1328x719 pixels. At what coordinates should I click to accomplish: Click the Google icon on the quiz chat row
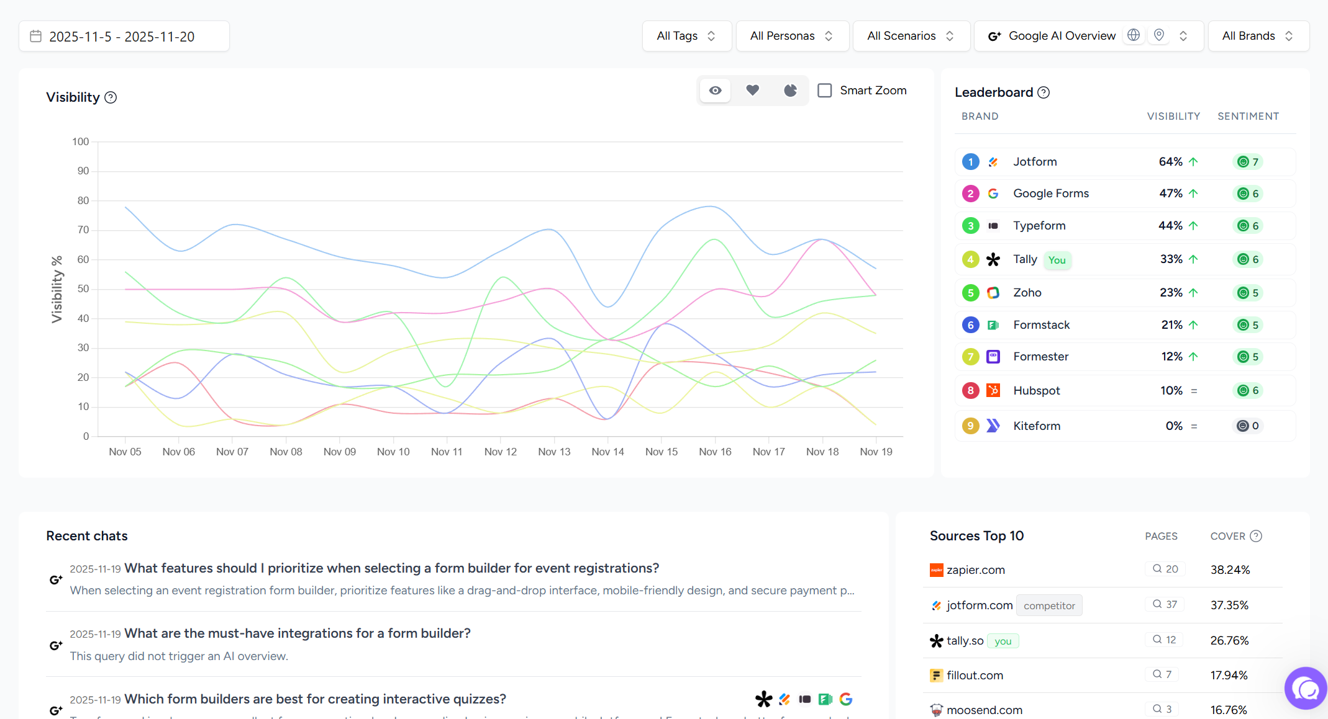tap(845, 699)
